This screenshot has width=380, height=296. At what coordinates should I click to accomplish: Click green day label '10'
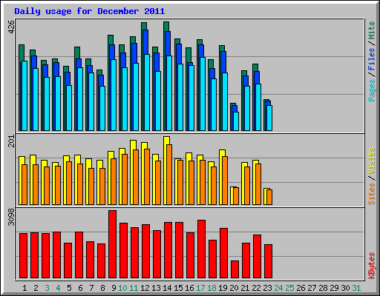[122, 288]
